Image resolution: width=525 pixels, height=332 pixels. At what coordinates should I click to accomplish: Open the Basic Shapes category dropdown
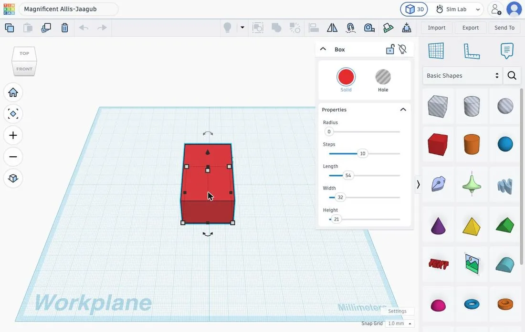click(x=462, y=76)
